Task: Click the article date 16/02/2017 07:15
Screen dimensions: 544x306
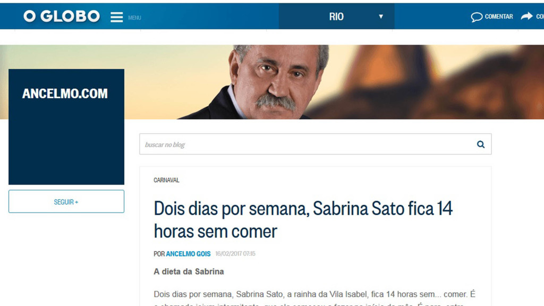Action: [235, 253]
